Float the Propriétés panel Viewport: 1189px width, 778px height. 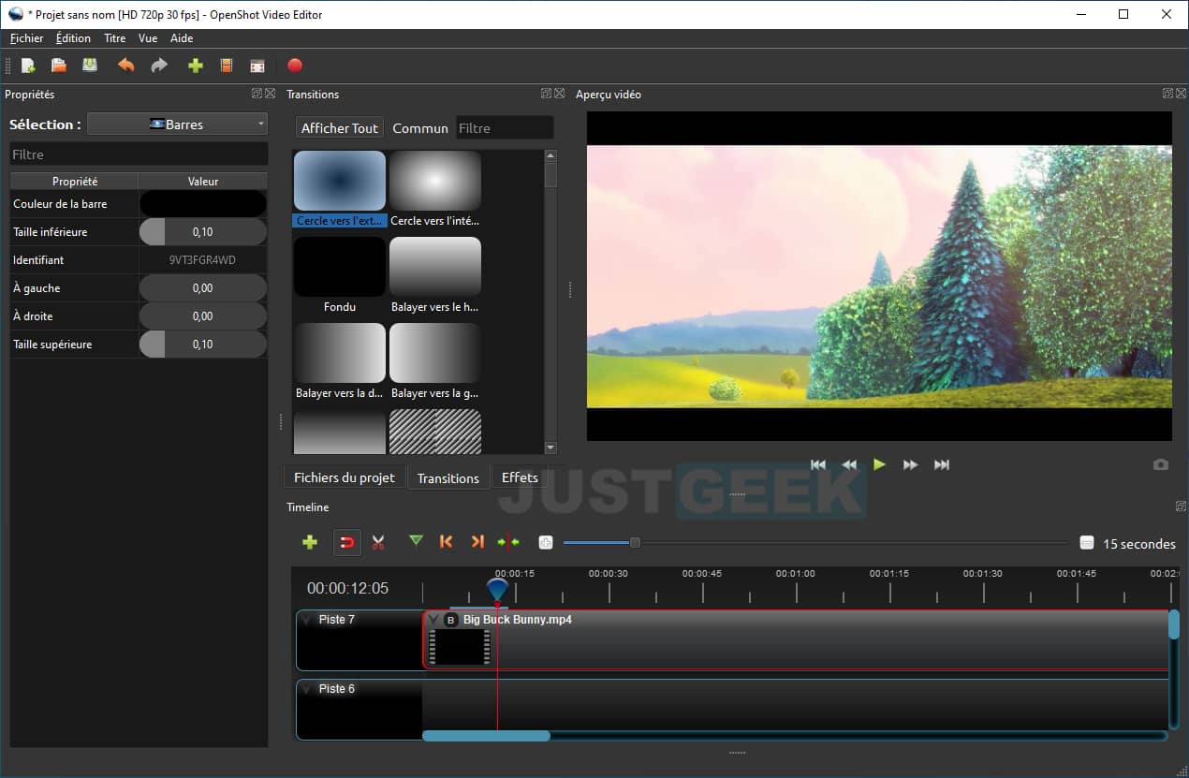coord(257,94)
